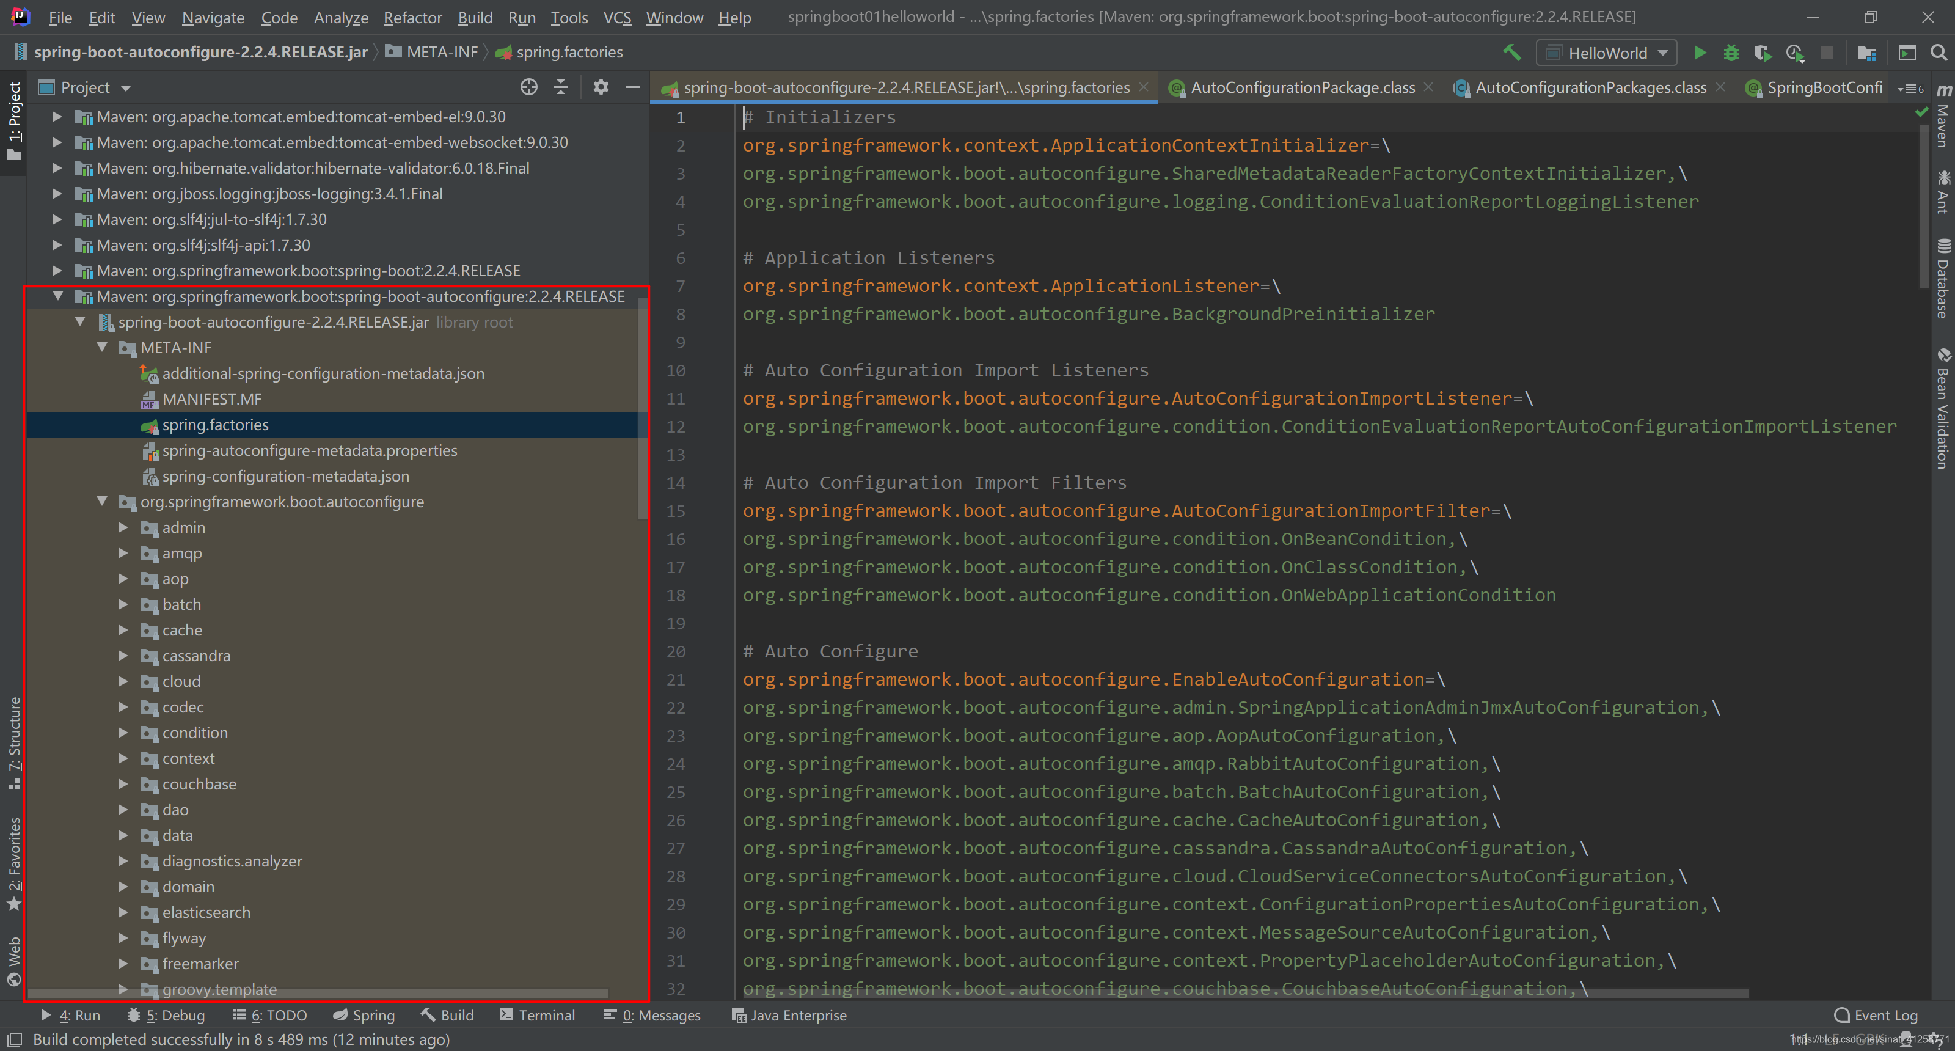The image size is (1955, 1051).
Task: Expand the admin package folder
Action: coord(123,527)
